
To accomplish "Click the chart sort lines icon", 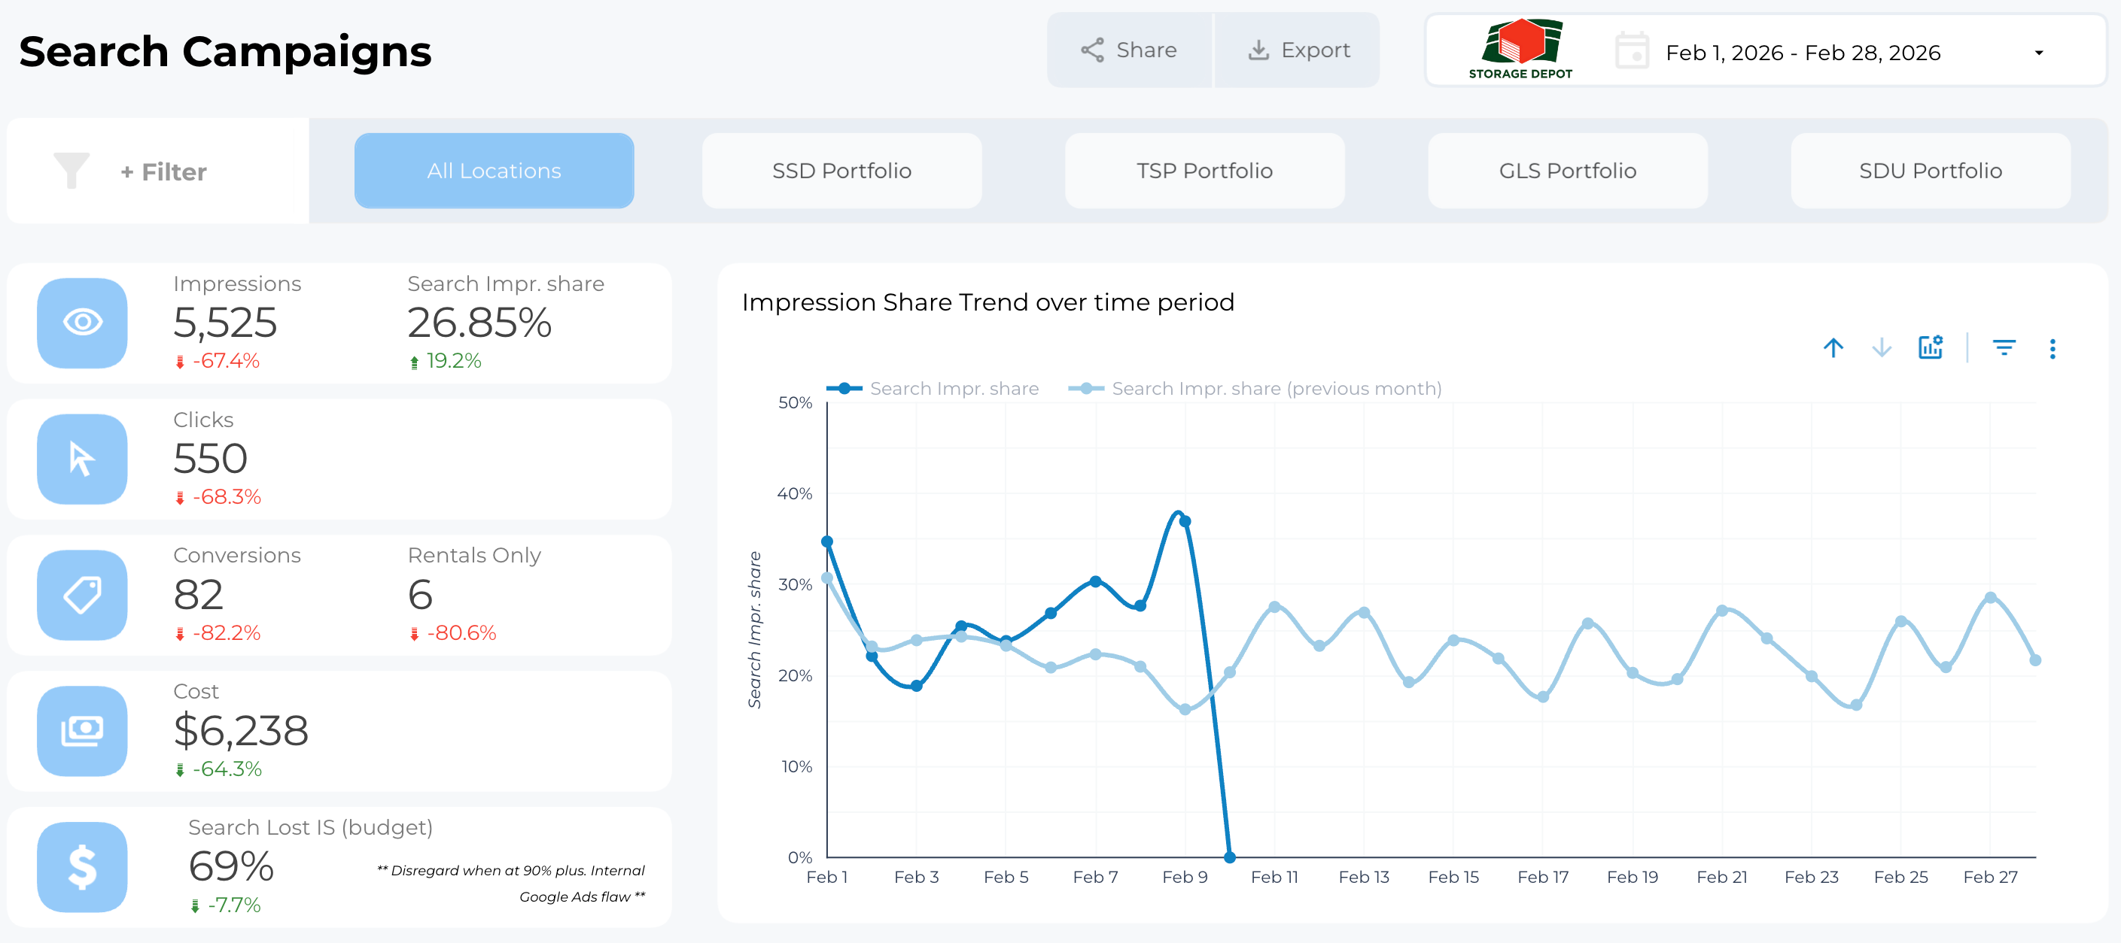I will coord(2004,348).
